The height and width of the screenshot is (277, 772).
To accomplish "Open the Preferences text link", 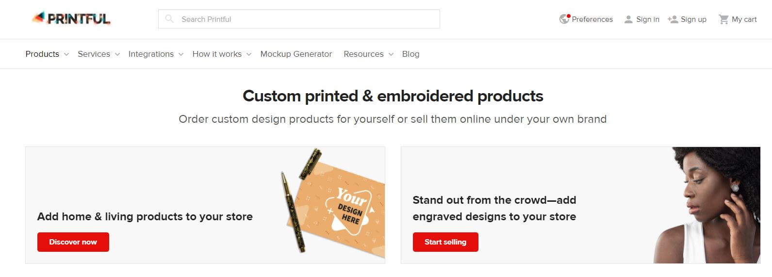I will pos(592,19).
